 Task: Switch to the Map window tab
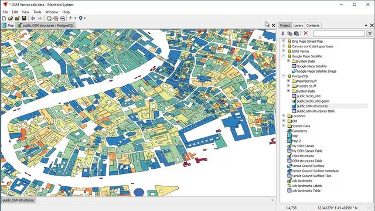point(8,25)
